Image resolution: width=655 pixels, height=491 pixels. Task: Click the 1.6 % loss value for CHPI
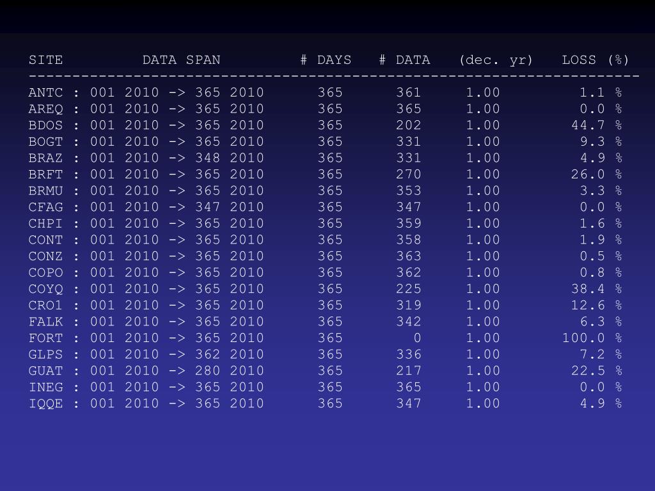[x=601, y=223]
